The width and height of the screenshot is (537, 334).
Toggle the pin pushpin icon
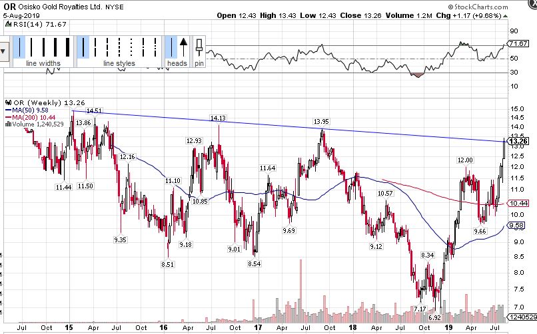pyautogui.click(x=199, y=47)
